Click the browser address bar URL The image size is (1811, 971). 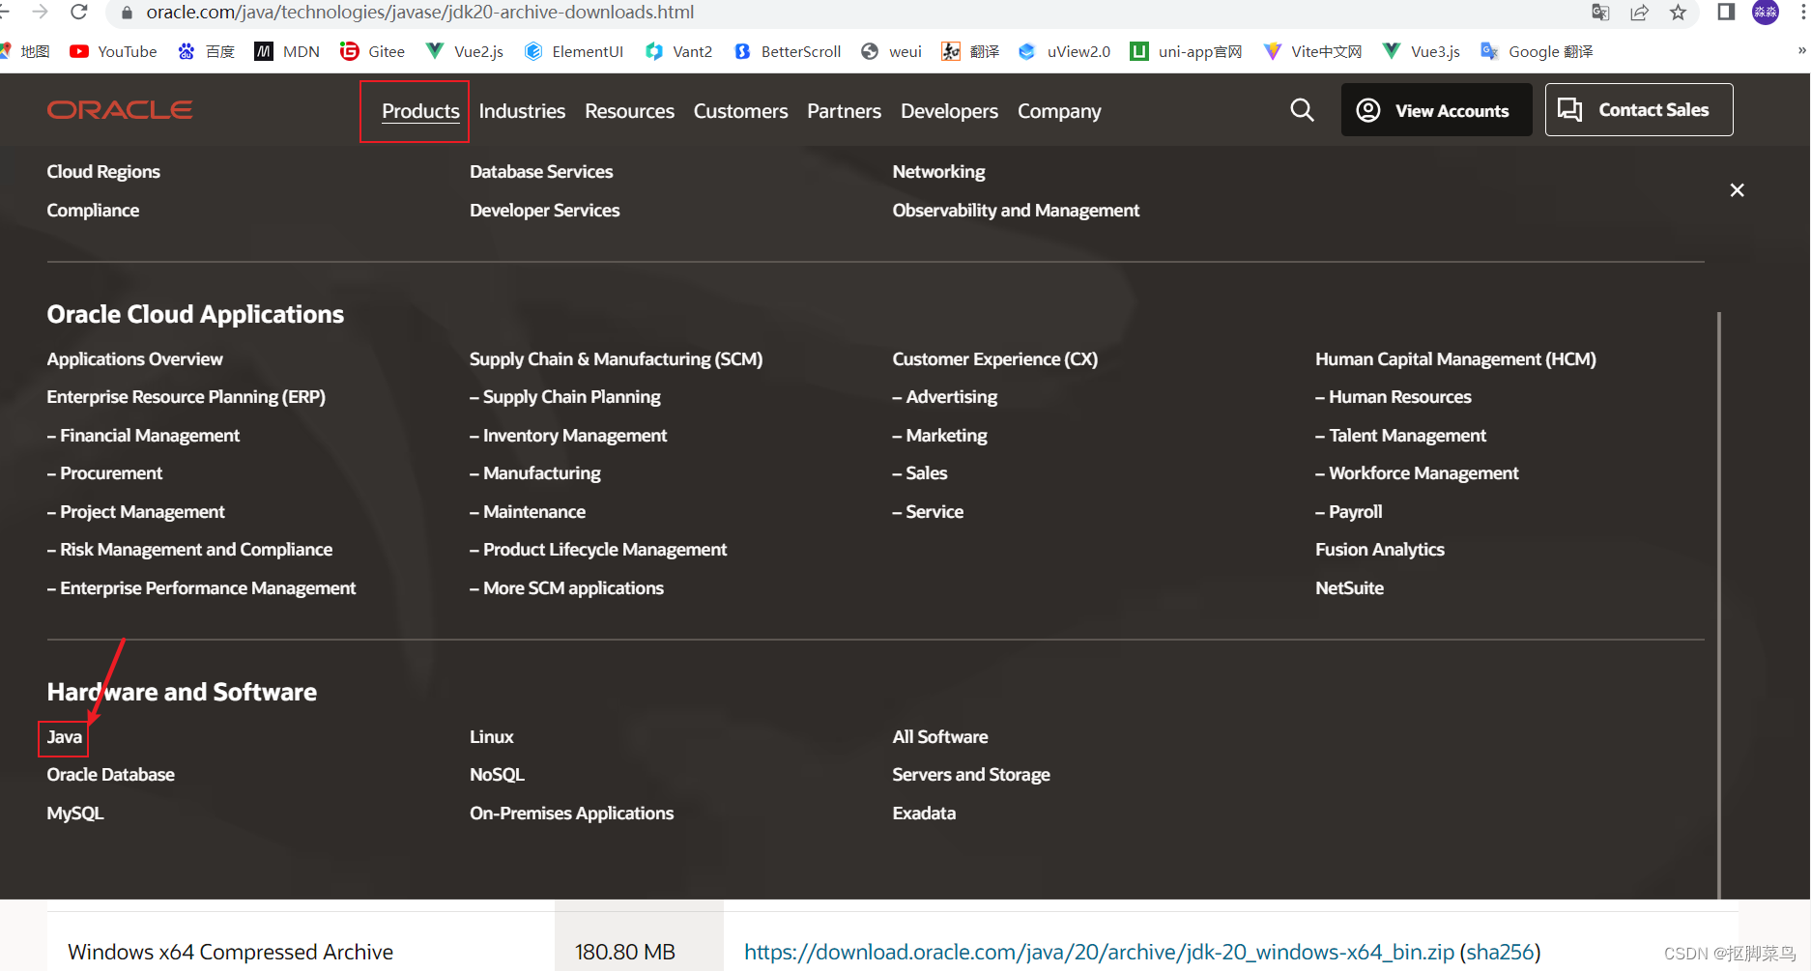pos(420,13)
